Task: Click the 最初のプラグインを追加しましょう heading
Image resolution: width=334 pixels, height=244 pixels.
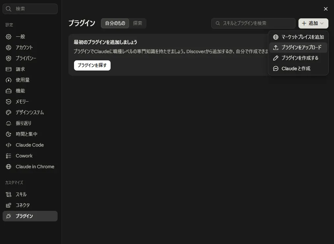Action: 105,42
